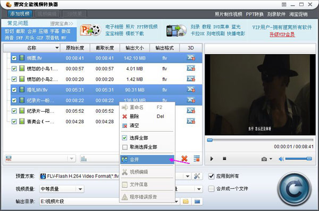The image size is (319, 211).
Task: Take a snapshot with the camera icon
Action: pyautogui.click(x=264, y=159)
